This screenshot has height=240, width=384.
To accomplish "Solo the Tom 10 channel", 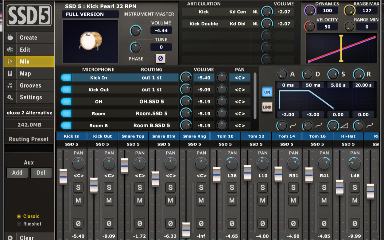I will pos(232,187).
